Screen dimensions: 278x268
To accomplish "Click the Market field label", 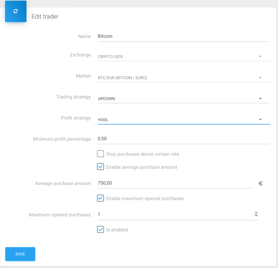I will 83,76.
